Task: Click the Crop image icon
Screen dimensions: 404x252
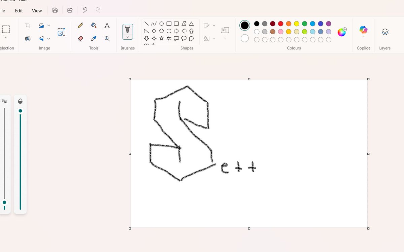Action: click(28, 25)
